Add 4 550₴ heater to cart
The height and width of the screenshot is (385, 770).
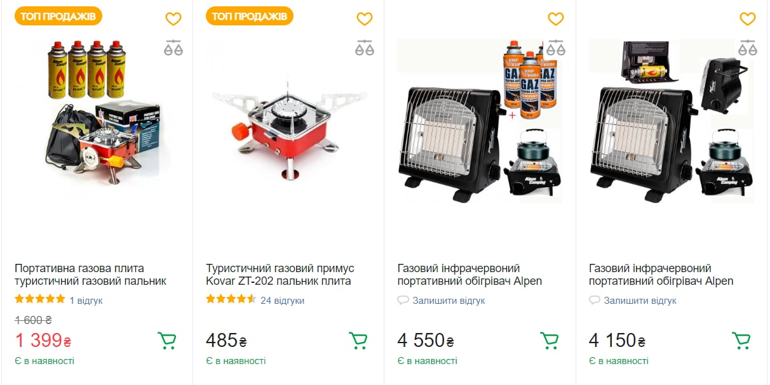550,341
